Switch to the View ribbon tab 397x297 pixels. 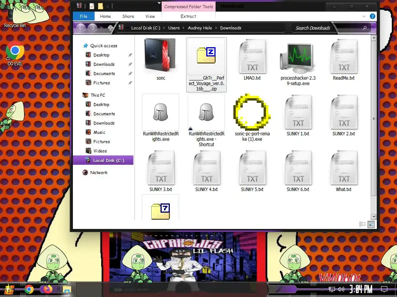(x=150, y=16)
